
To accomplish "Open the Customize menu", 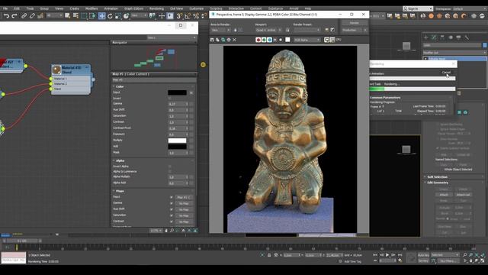I will pyautogui.click(x=197, y=8).
